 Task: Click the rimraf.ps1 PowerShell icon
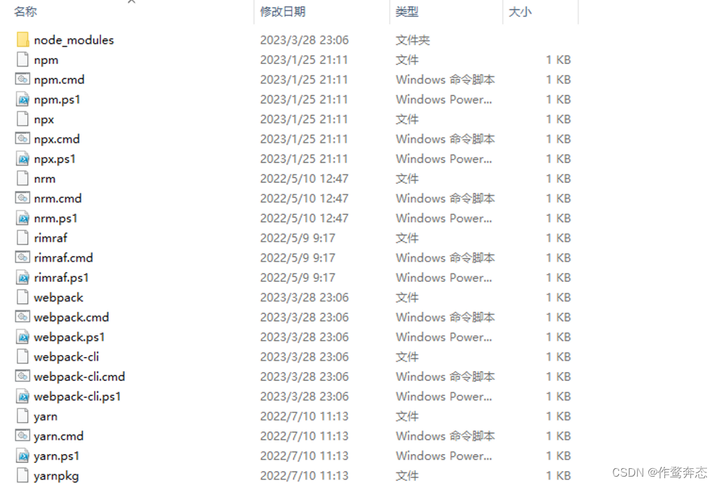(x=22, y=278)
